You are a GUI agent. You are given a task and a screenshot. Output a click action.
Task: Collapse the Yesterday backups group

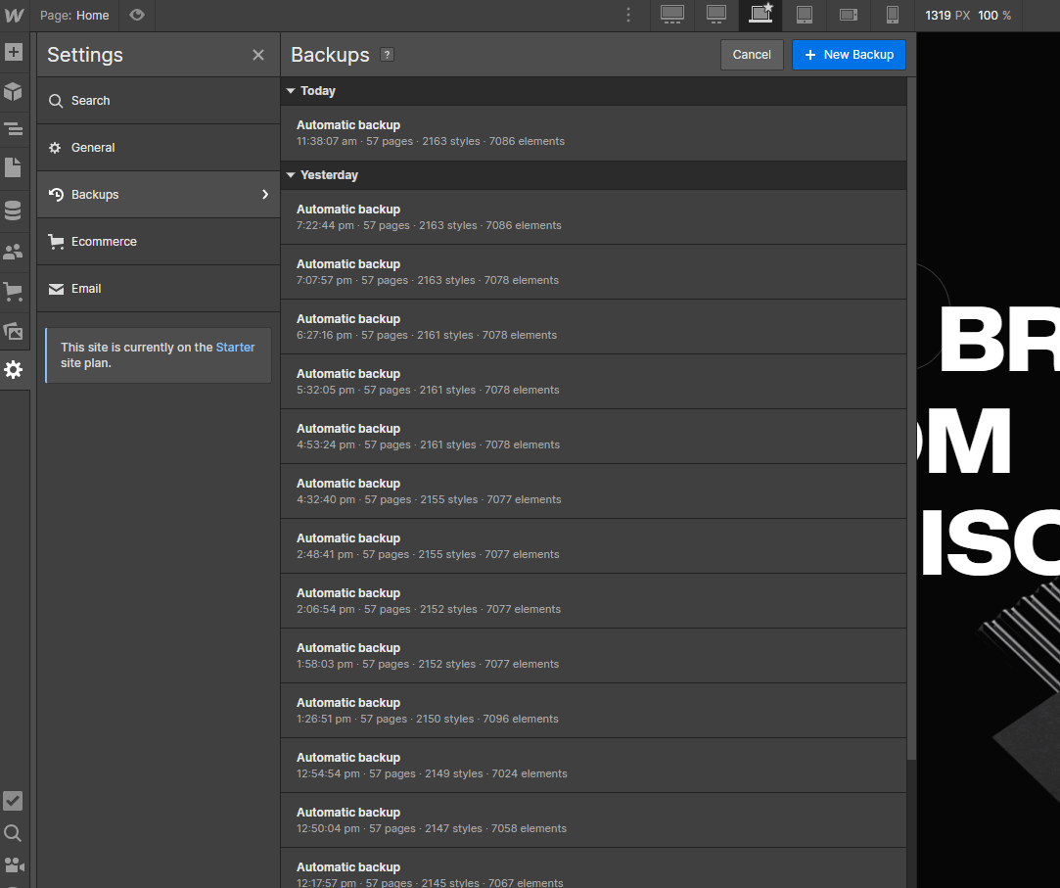(x=291, y=174)
